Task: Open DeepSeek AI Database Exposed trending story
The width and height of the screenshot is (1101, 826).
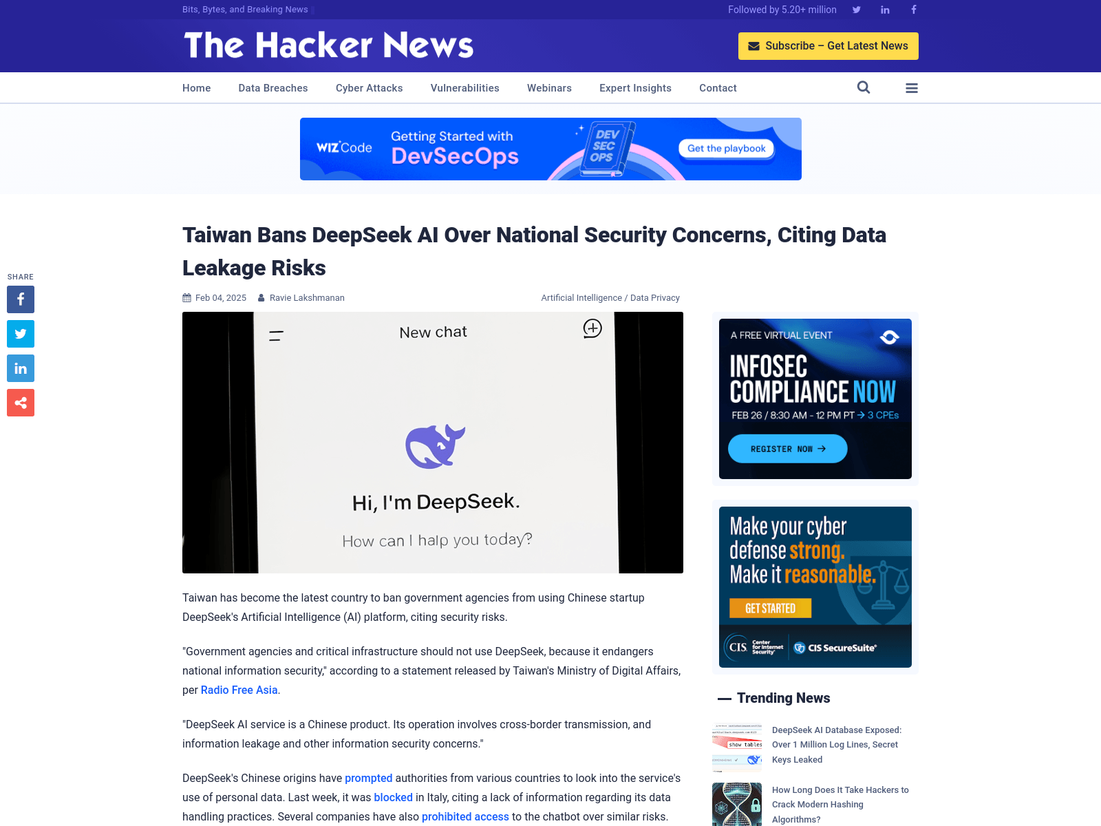Action: 837,745
